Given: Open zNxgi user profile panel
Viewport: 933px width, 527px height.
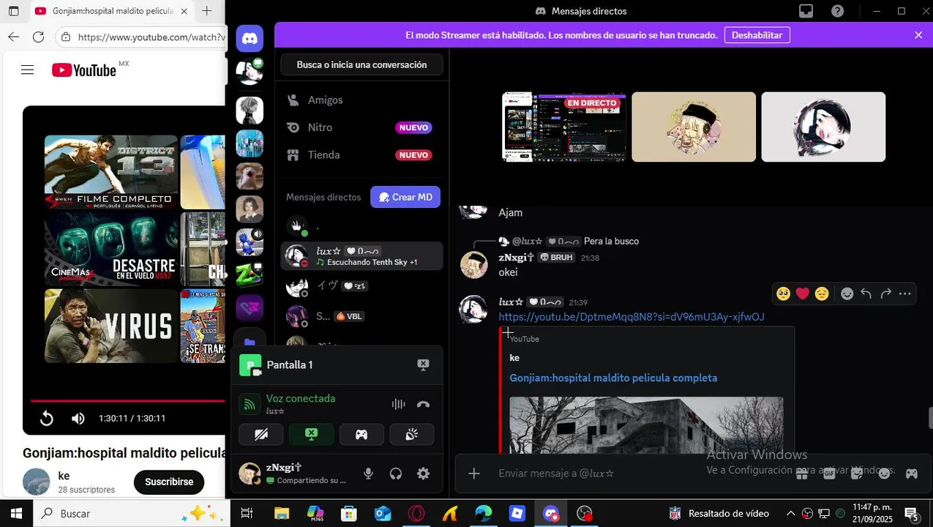Looking at the screenshot, I should (x=293, y=474).
